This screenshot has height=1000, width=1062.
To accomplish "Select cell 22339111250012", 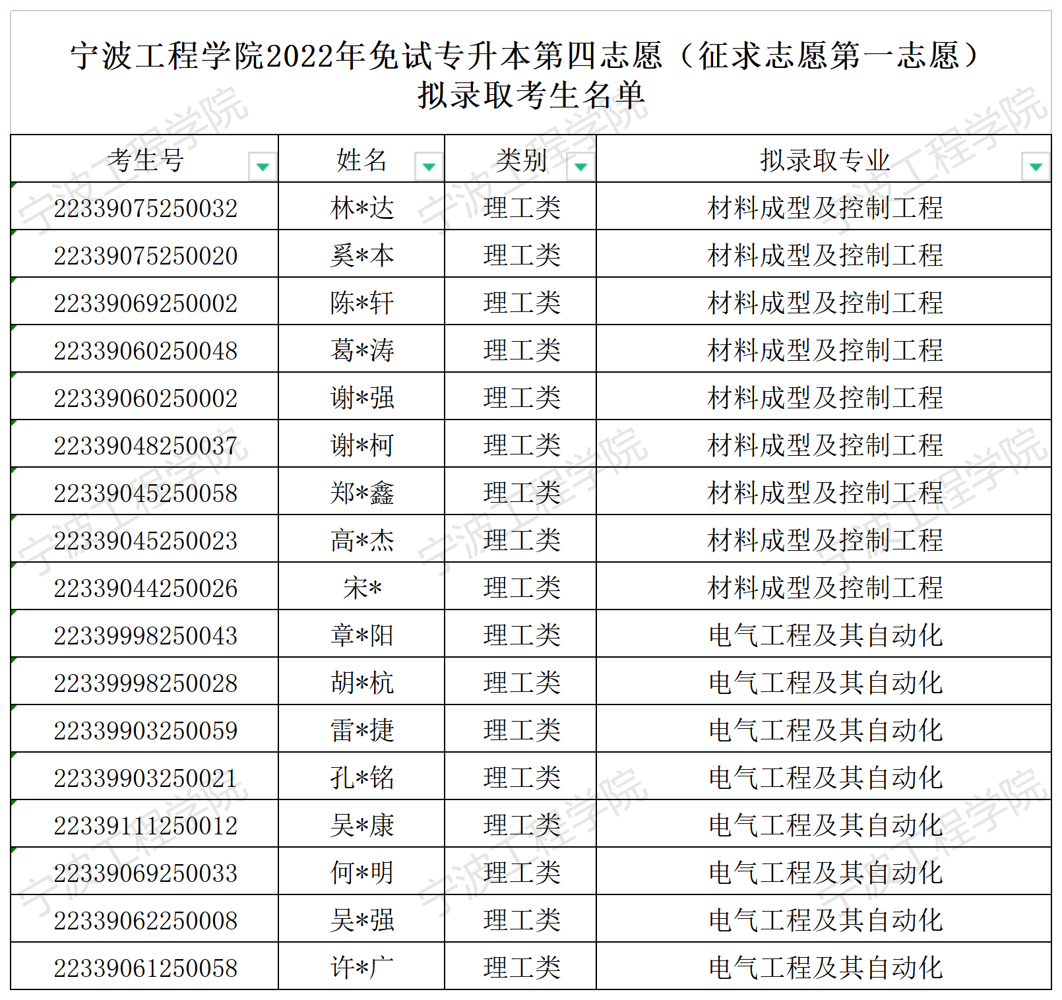I will tap(144, 824).
